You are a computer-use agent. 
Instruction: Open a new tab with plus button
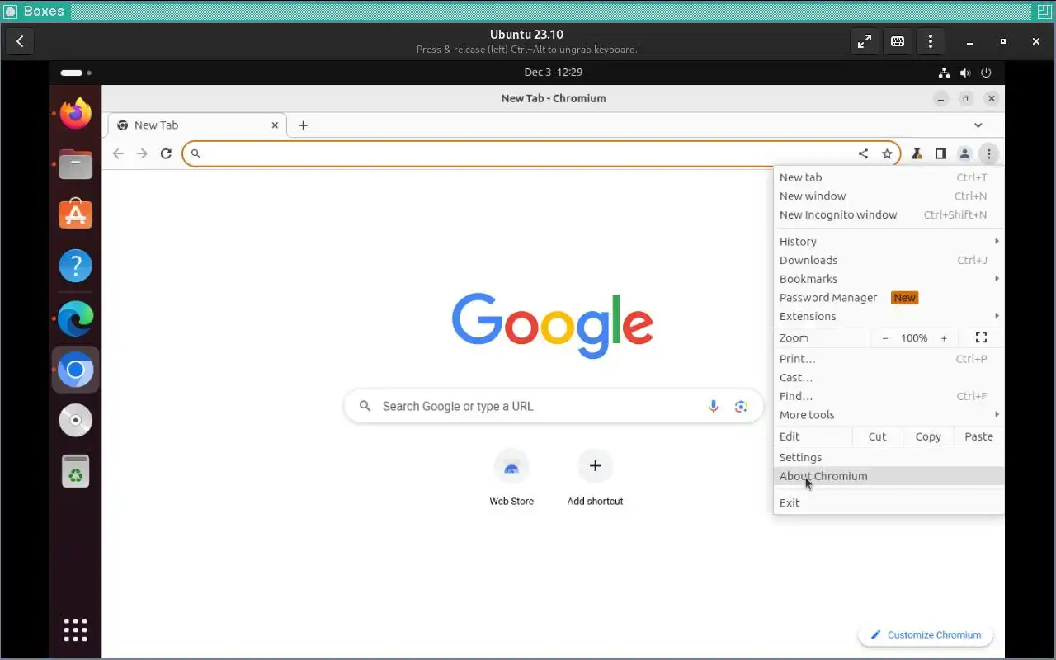pyautogui.click(x=303, y=125)
